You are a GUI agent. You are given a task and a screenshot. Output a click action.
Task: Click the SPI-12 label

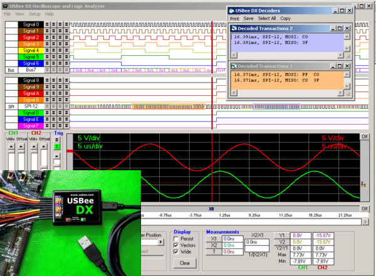coord(31,106)
